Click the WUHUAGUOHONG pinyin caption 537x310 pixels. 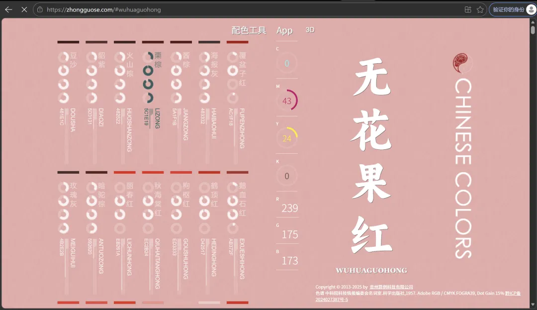point(371,270)
